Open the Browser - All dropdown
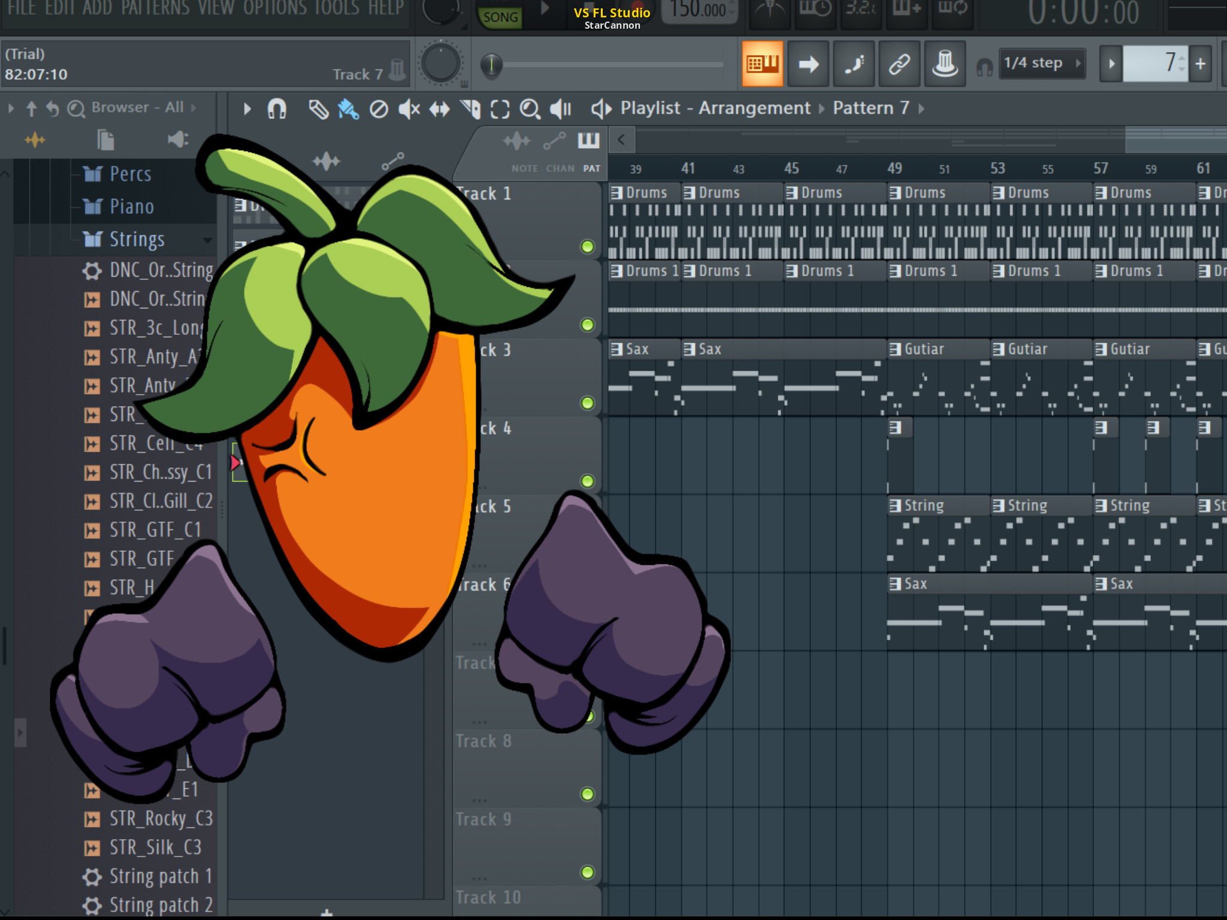Screen dimensions: 1227x920 click(144, 108)
